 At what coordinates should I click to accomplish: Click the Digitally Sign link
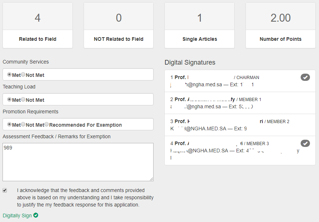[x=17, y=216]
